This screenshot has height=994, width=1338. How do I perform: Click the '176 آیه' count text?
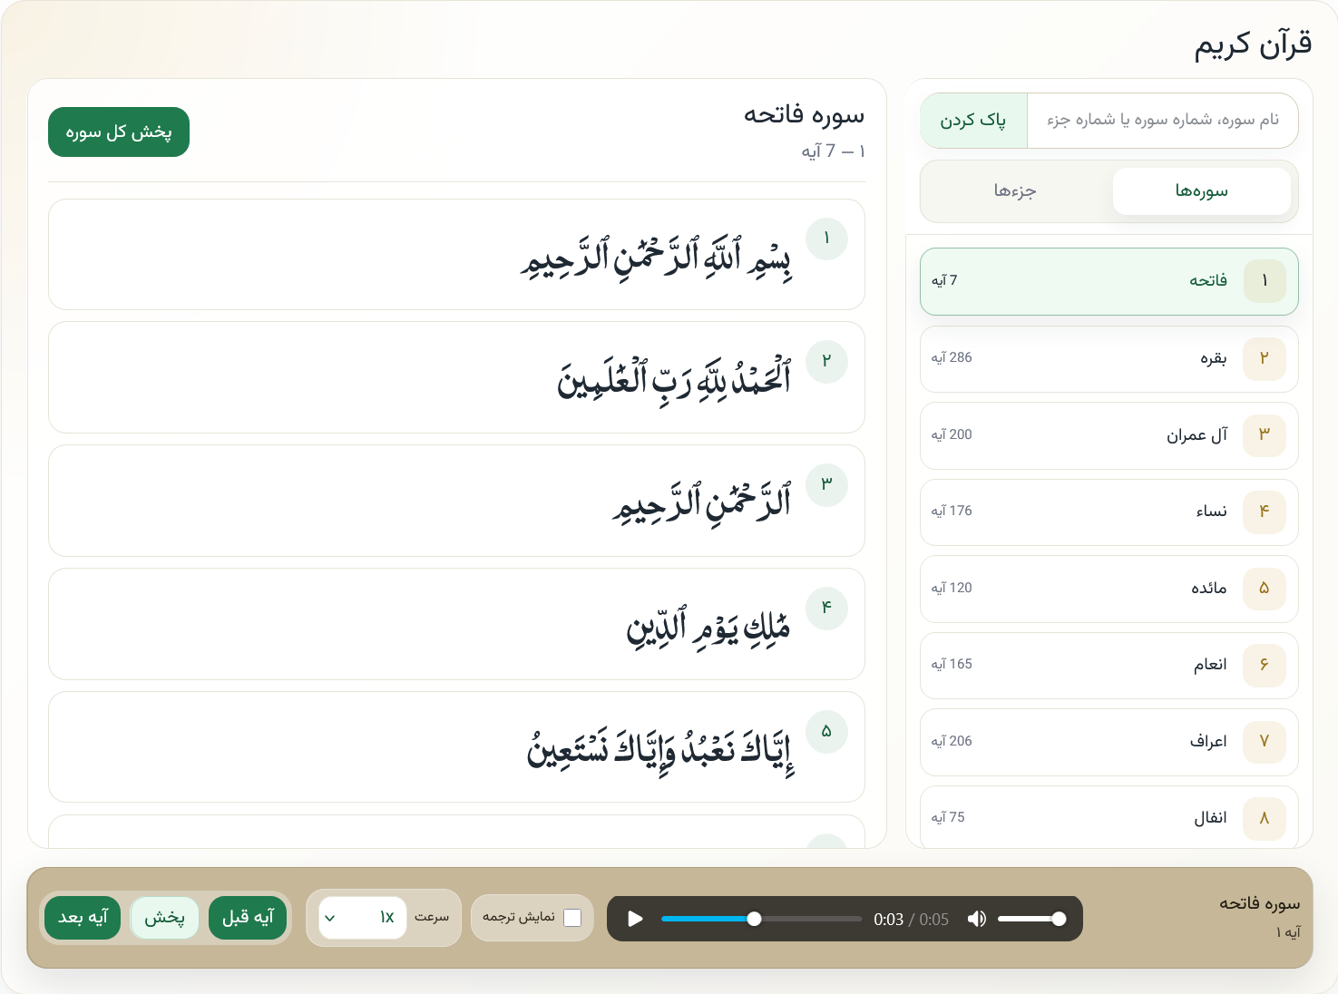click(x=952, y=512)
